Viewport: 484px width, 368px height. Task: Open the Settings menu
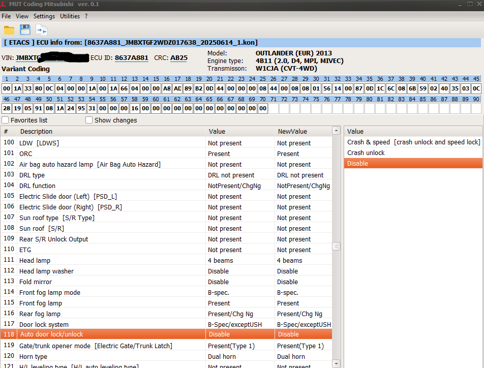tap(44, 16)
